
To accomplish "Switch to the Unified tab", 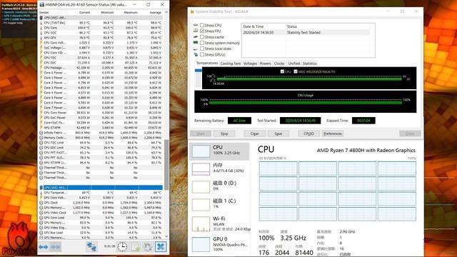I will pyautogui.click(x=293, y=64).
